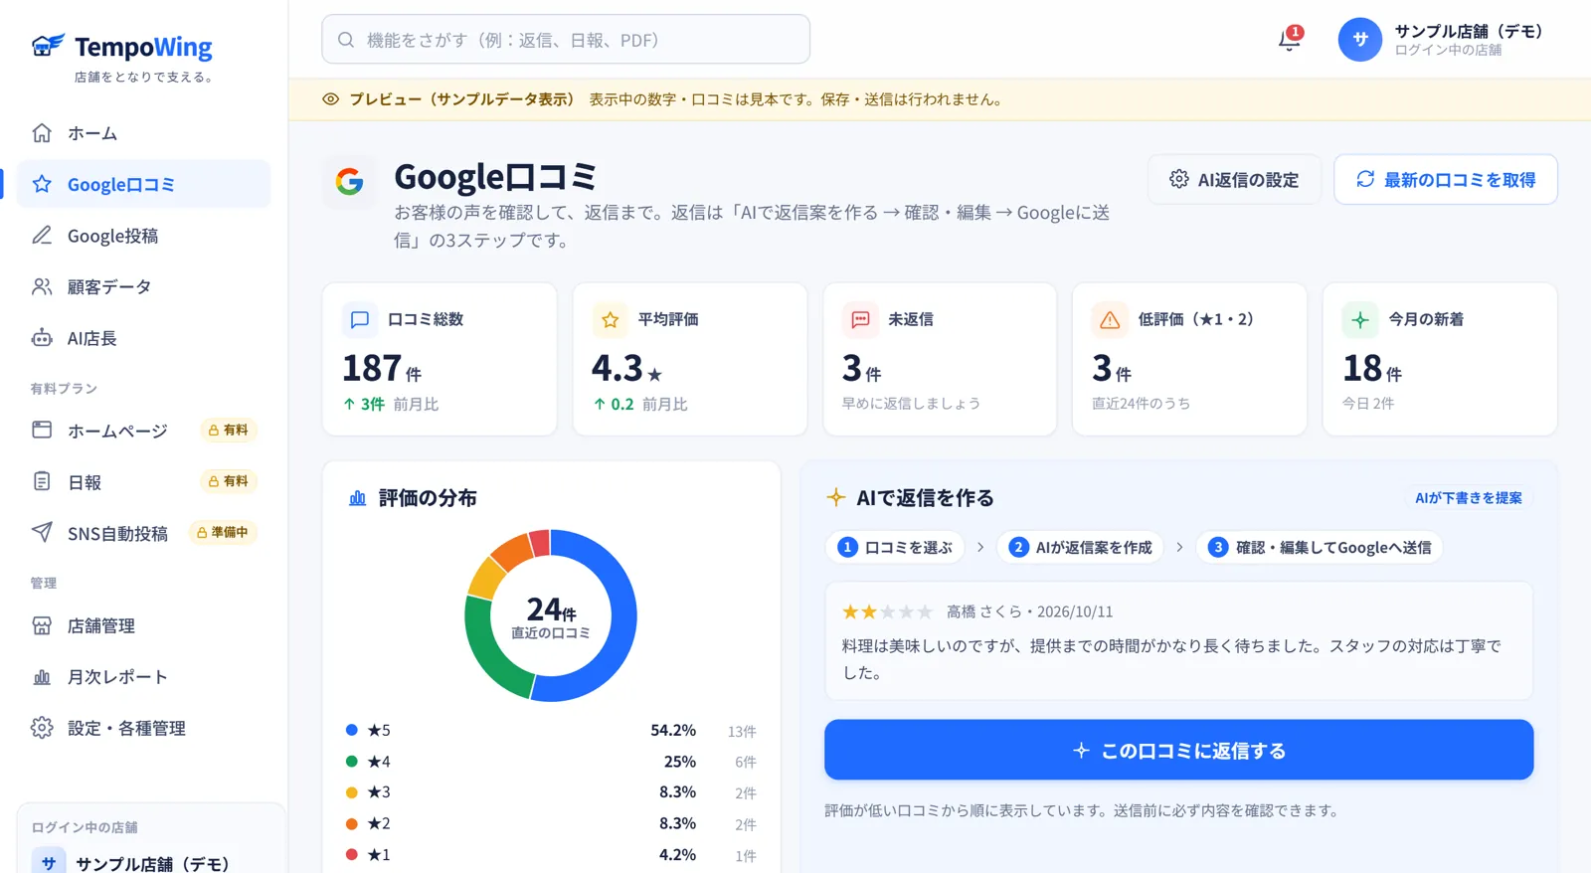1591x873 pixels.
Task: Click the 今月の新着 stat card
Action: [1440, 359]
